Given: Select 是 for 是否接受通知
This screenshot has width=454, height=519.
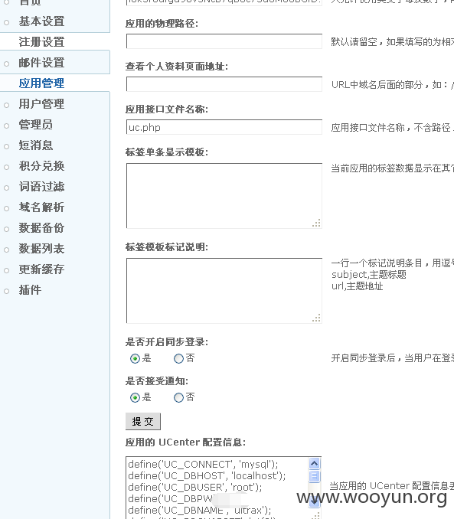Looking at the screenshot, I should tap(135, 397).
